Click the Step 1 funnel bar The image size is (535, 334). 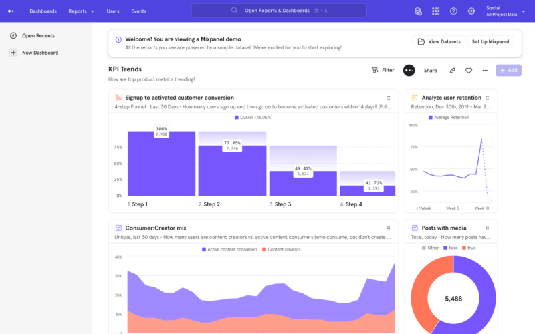(161, 164)
